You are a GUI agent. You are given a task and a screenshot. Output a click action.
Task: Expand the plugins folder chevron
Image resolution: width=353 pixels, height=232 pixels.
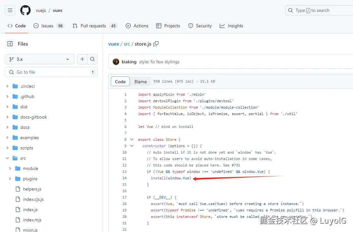pos(10,179)
